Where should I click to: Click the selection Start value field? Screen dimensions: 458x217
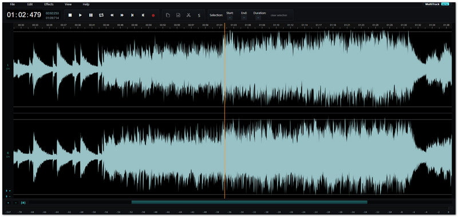(230, 18)
